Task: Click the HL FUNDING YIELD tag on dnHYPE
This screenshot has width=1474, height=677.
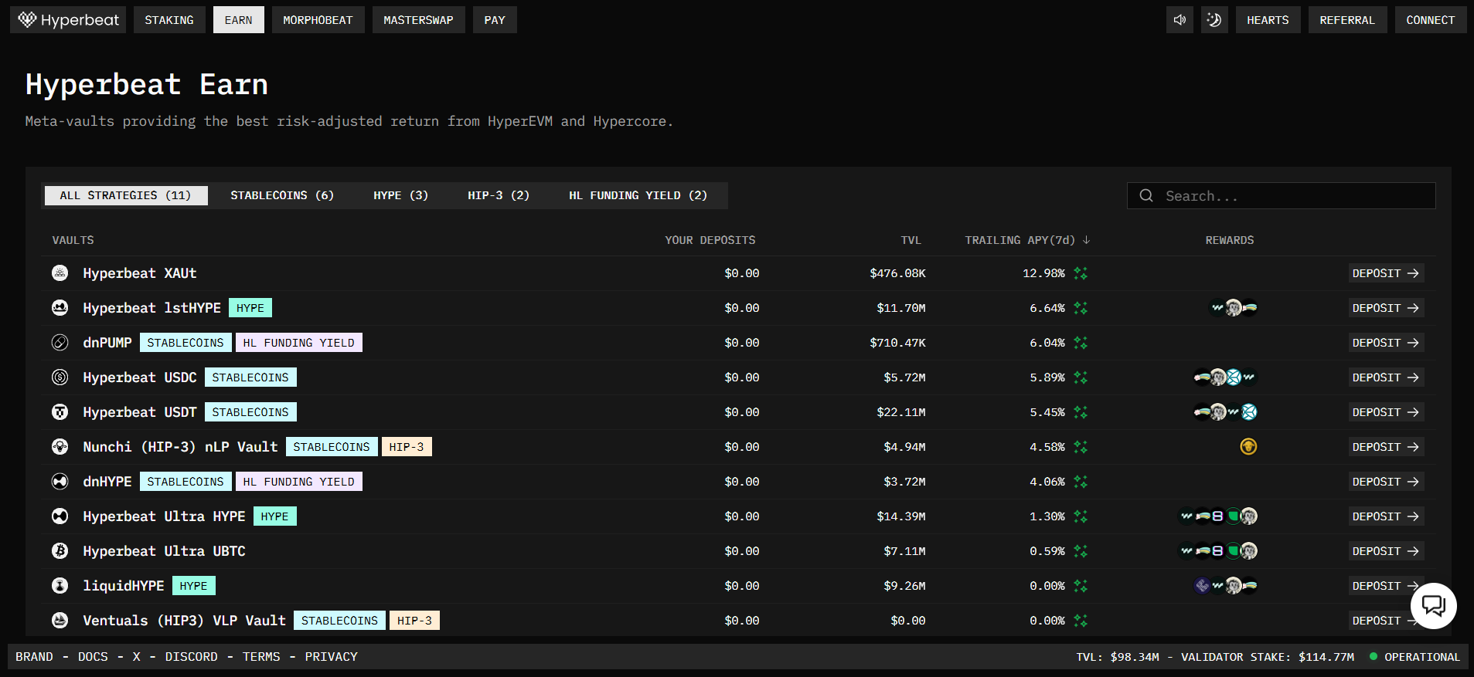Action: [298, 482]
